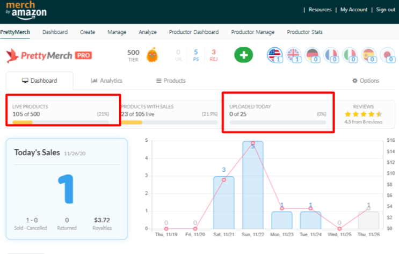Click the 500 TIER indicator
The height and width of the screenshot is (254, 399).
coord(133,55)
